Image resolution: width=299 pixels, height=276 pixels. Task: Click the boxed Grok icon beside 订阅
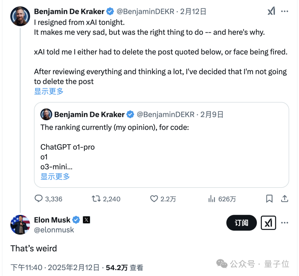tap(268, 223)
